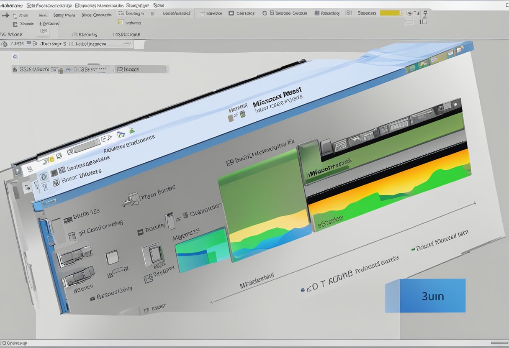Click the back arrow in top-left toolbar
The height and width of the screenshot is (348, 509).
tap(5, 15)
